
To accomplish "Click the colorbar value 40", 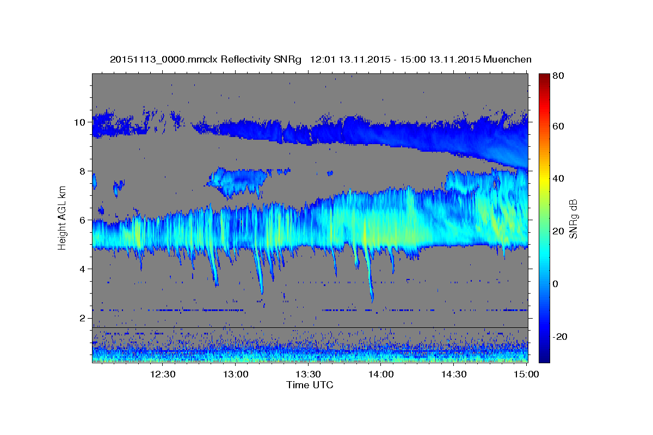I will [558, 178].
